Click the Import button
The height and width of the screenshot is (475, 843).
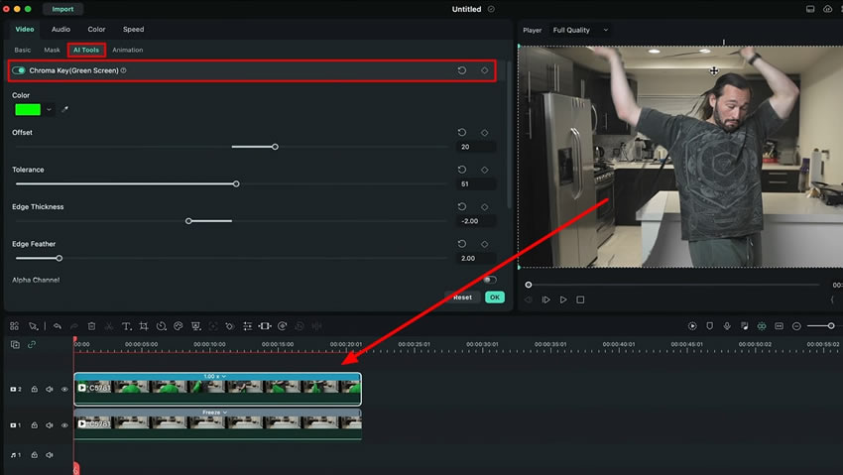click(62, 9)
